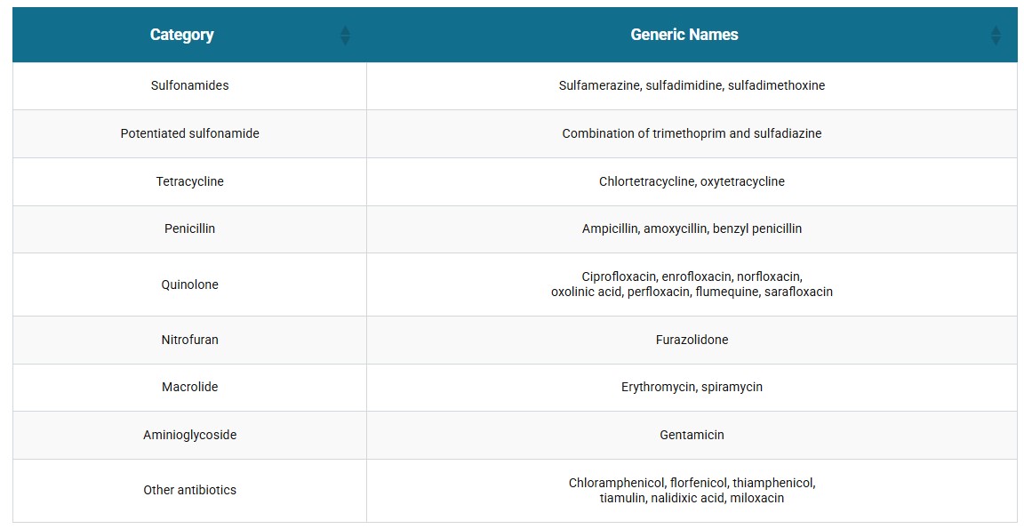Click the sort arrows in Generic Names column

[996, 36]
